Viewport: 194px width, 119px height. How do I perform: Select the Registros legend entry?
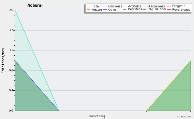pos(132,9)
